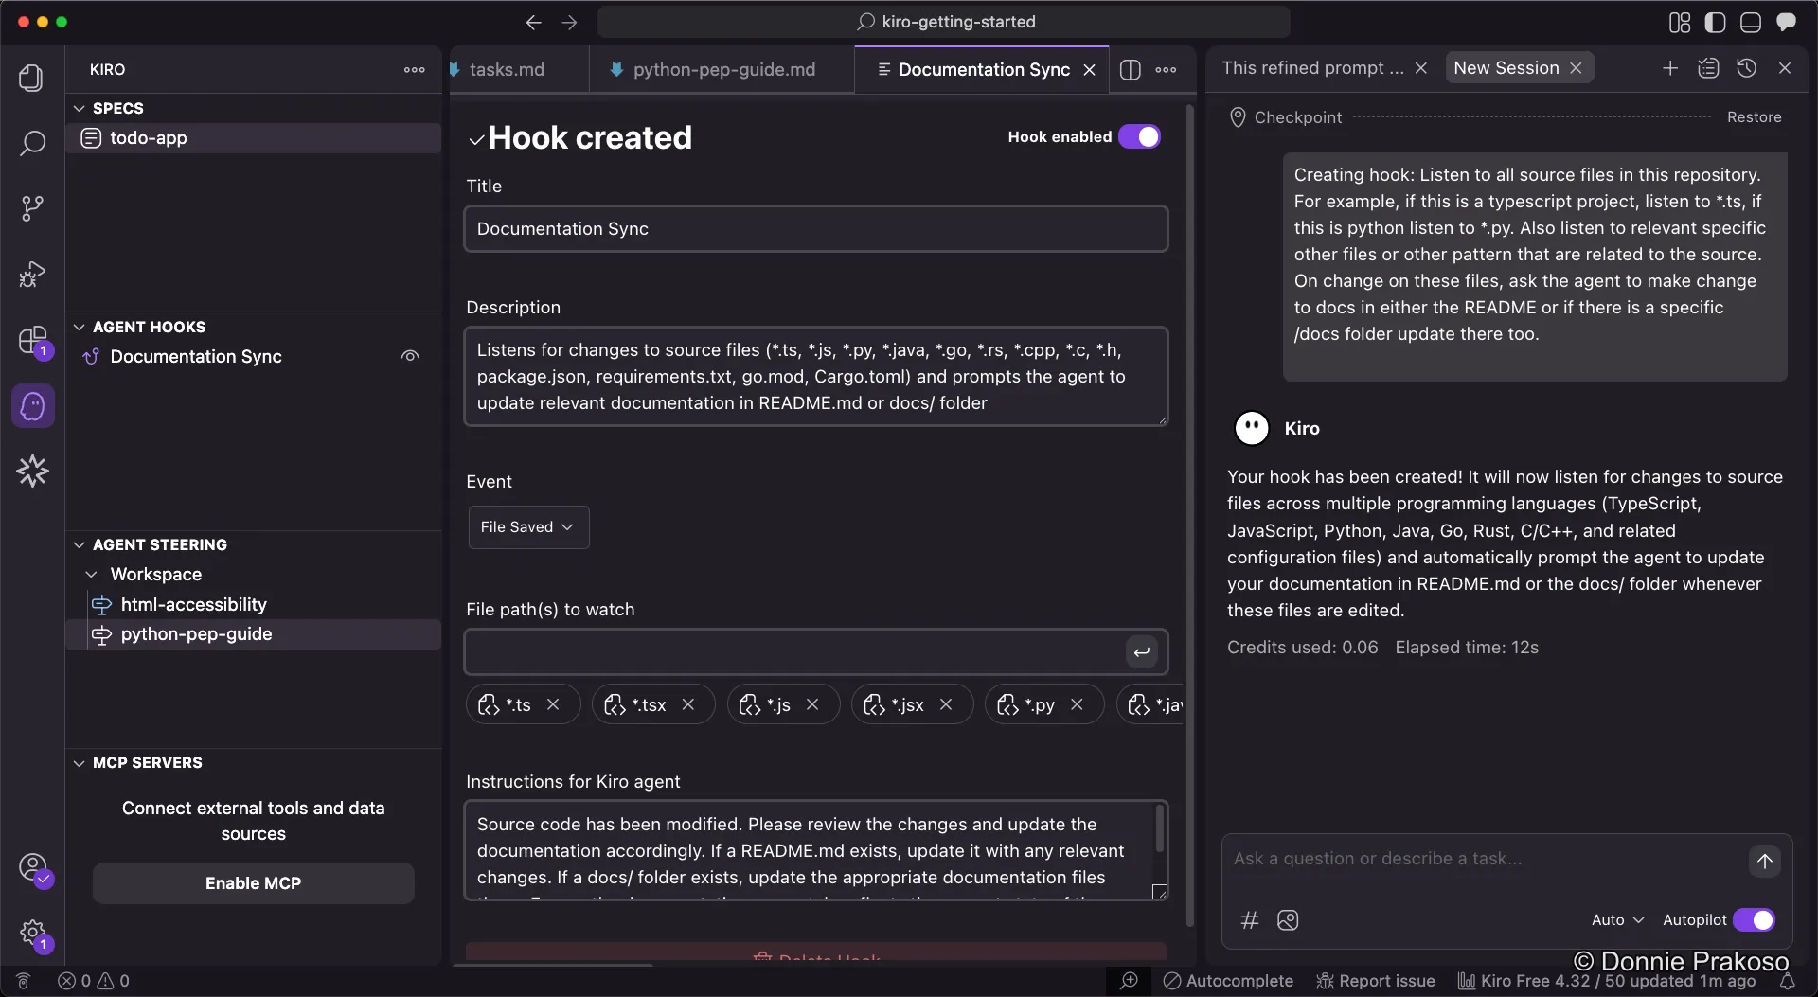Open the Search panel in the sidebar
Image resolution: width=1818 pixels, height=997 pixels.
pyautogui.click(x=32, y=144)
